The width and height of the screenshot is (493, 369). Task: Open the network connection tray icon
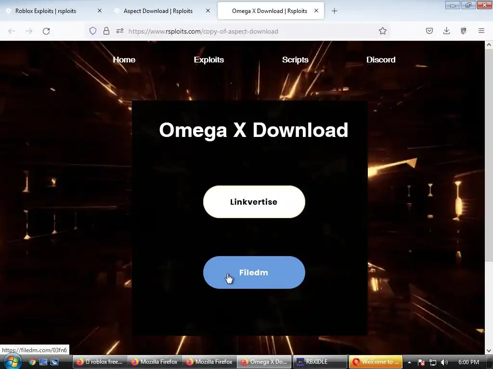pyautogui.click(x=433, y=362)
